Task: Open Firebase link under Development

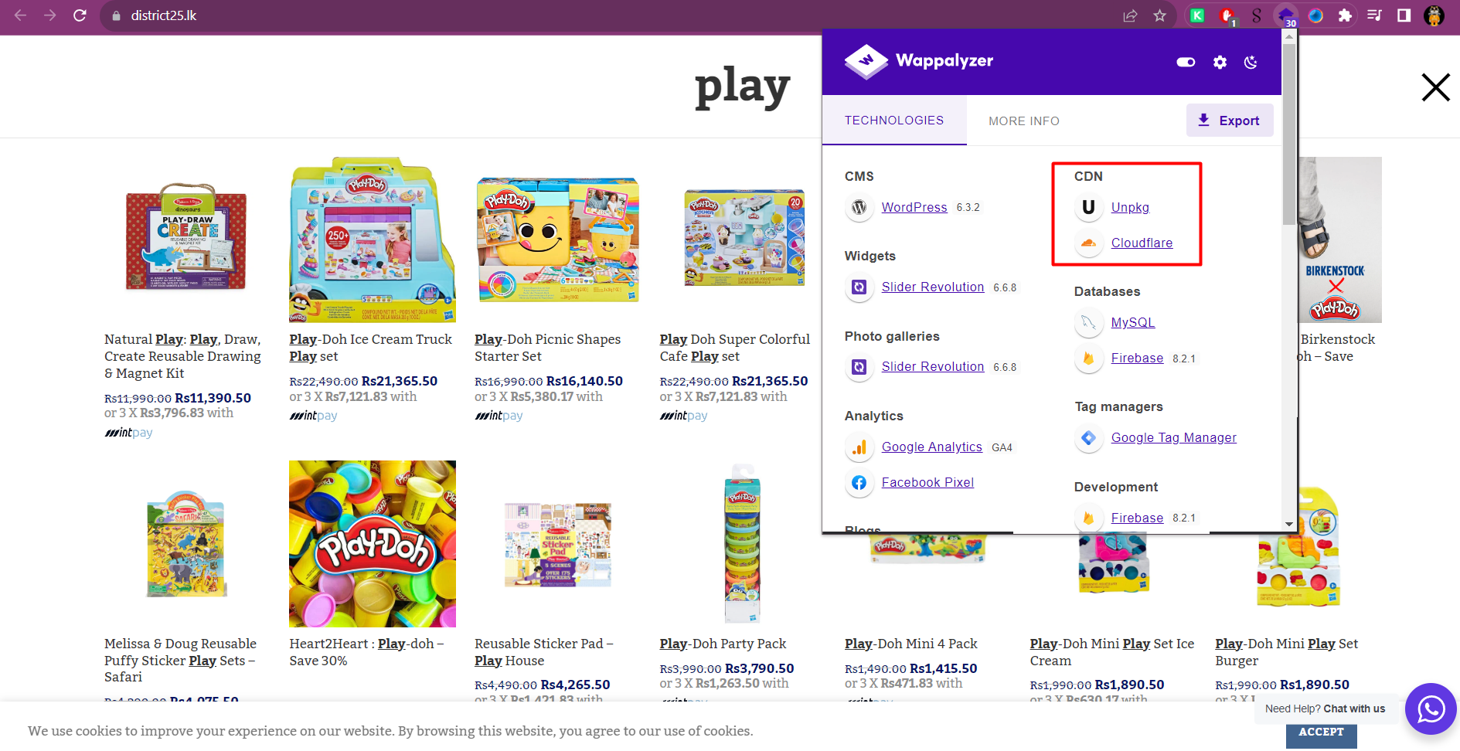Action: point(1137,518)
